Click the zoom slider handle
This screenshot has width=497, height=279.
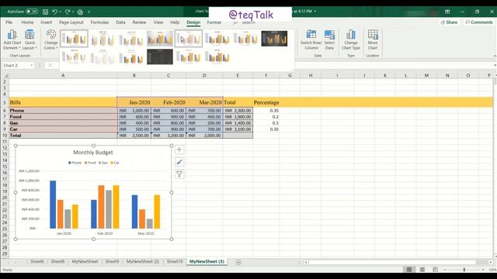coord(464,270)
